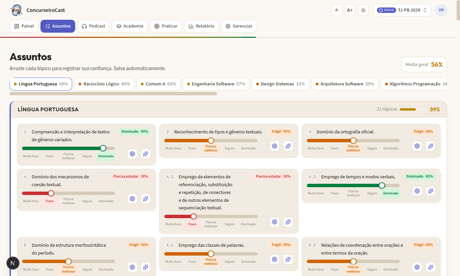
Task: Set 'Domínio da ortografia oficial' slider to Seguro label
Action: 372,148
